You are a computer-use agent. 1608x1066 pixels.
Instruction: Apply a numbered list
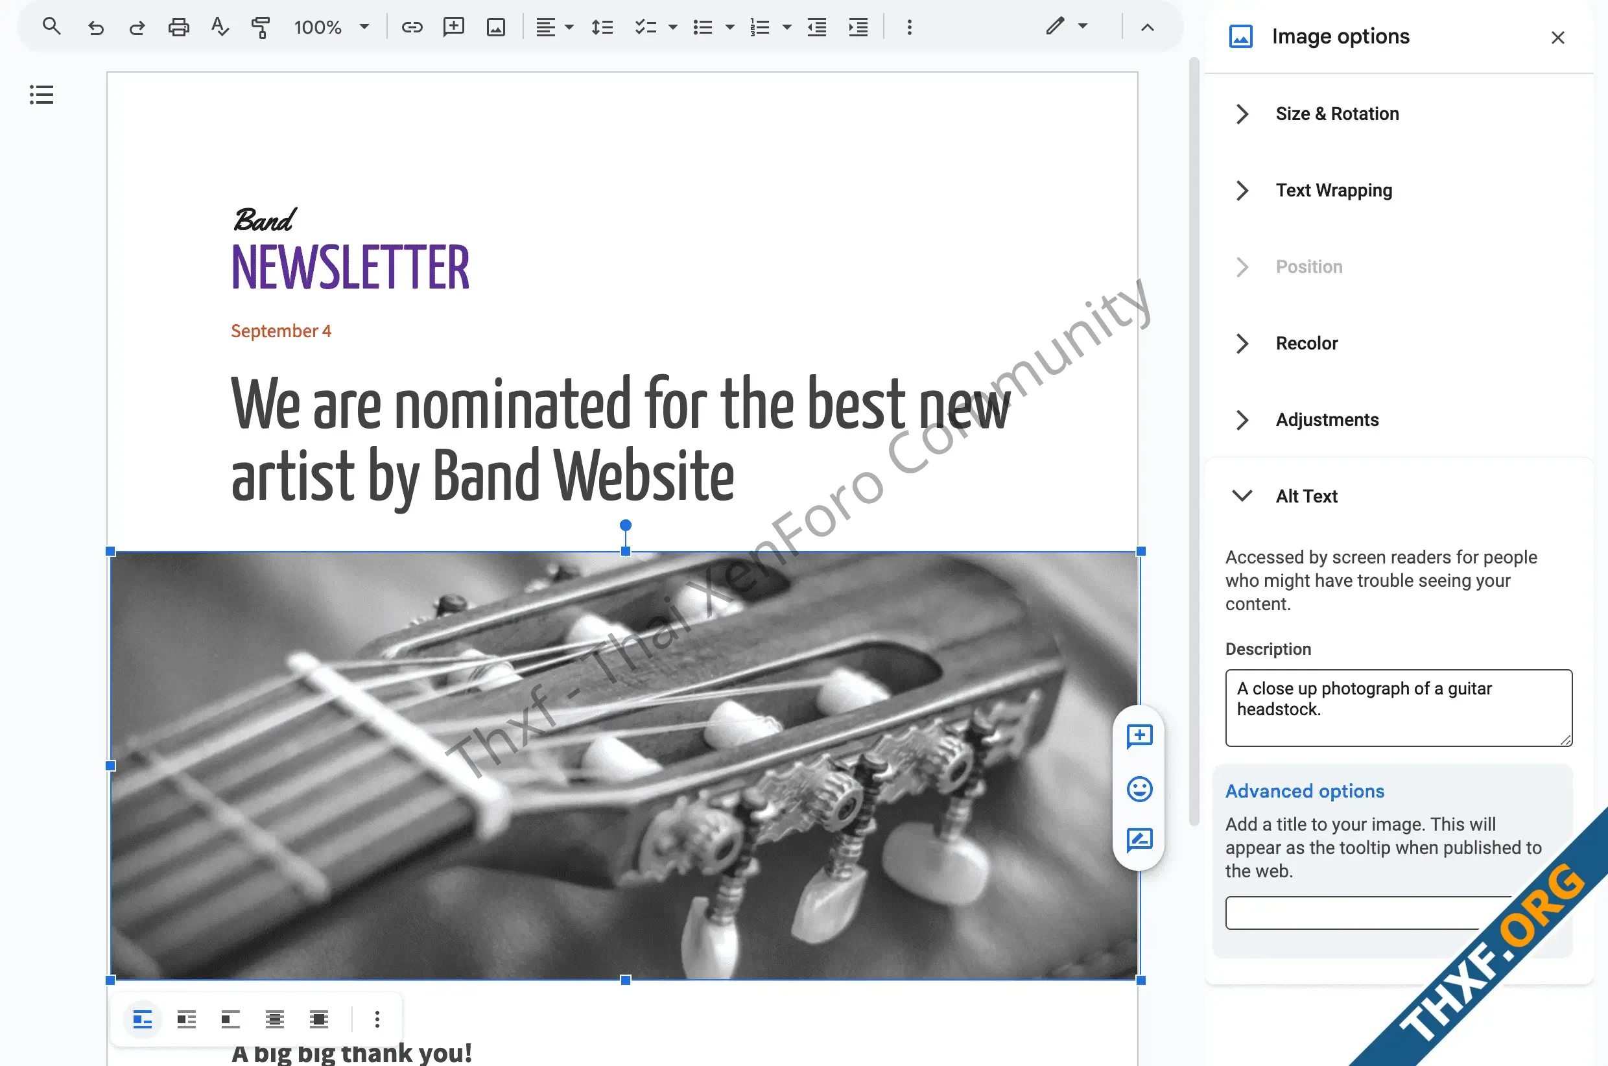click(760, 27)
